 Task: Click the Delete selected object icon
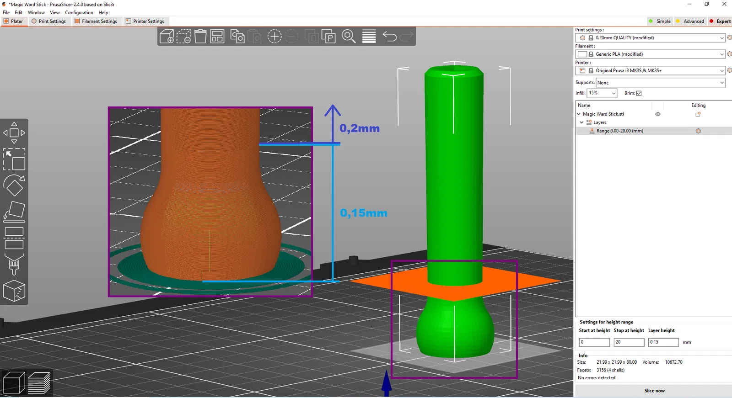[x=184, y=37]
